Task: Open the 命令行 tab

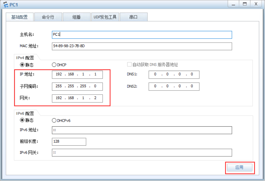Action: click(x=48, y=17)
